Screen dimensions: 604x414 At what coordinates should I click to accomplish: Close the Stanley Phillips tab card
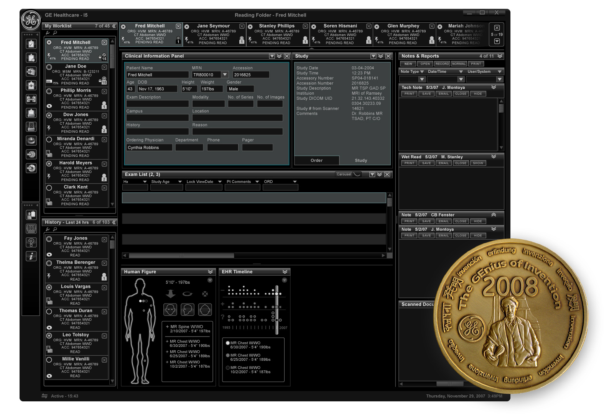point(305,26)
